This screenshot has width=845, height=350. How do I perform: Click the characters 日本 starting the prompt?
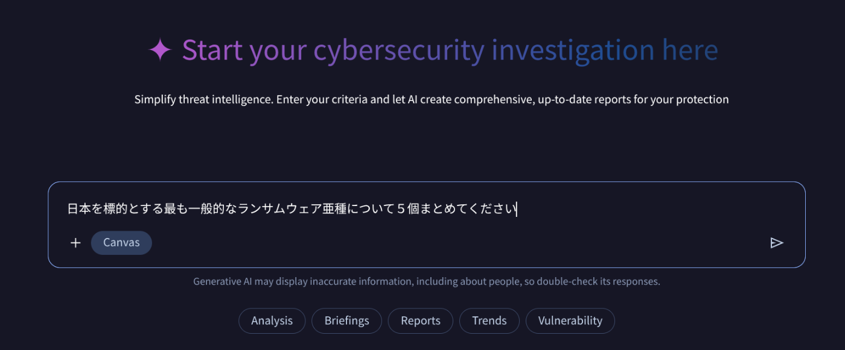(x=77, y=209)
